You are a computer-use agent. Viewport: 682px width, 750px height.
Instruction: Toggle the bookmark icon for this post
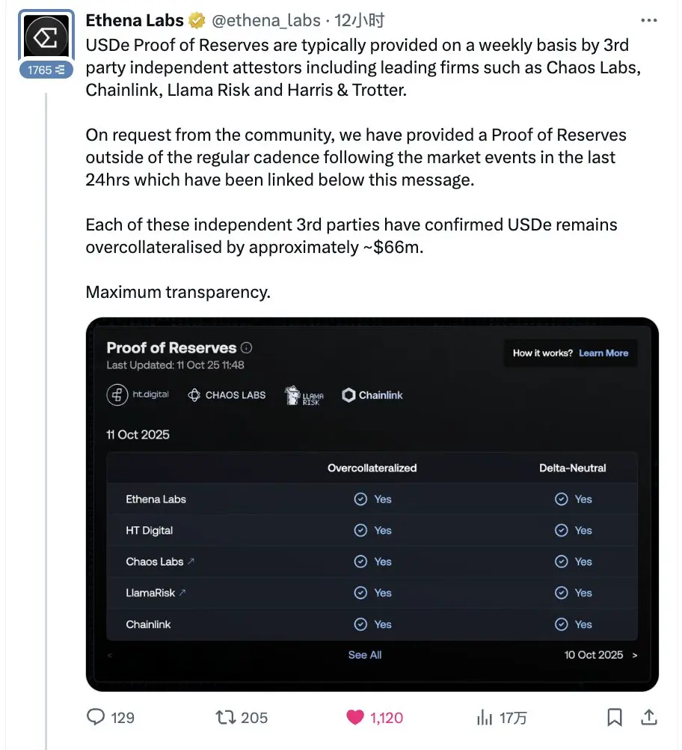(614, 717)
